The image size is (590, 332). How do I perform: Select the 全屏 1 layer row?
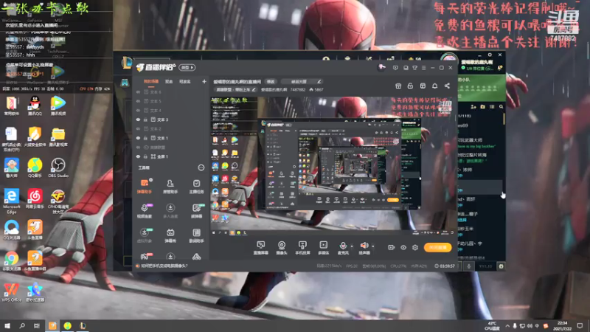(x=170, y=156)
